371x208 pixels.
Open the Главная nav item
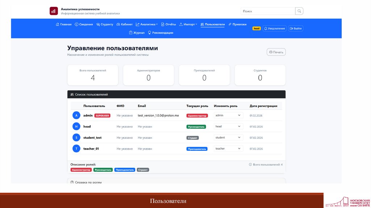pyautogui.click(x=64, y=24)
